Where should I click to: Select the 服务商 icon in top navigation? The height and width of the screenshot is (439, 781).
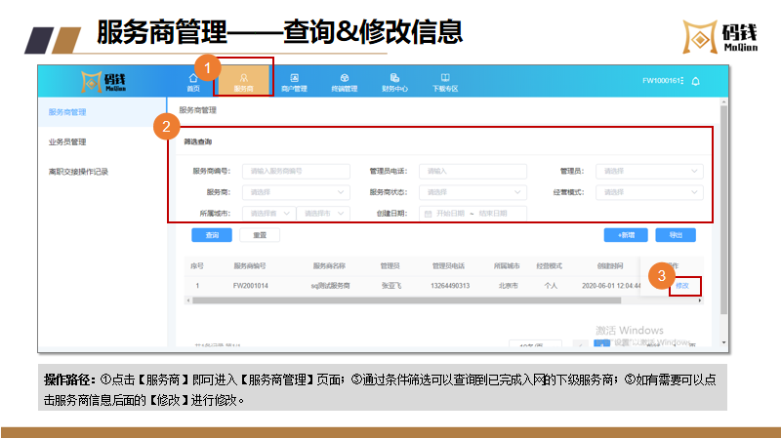click(x=243, y=82)
